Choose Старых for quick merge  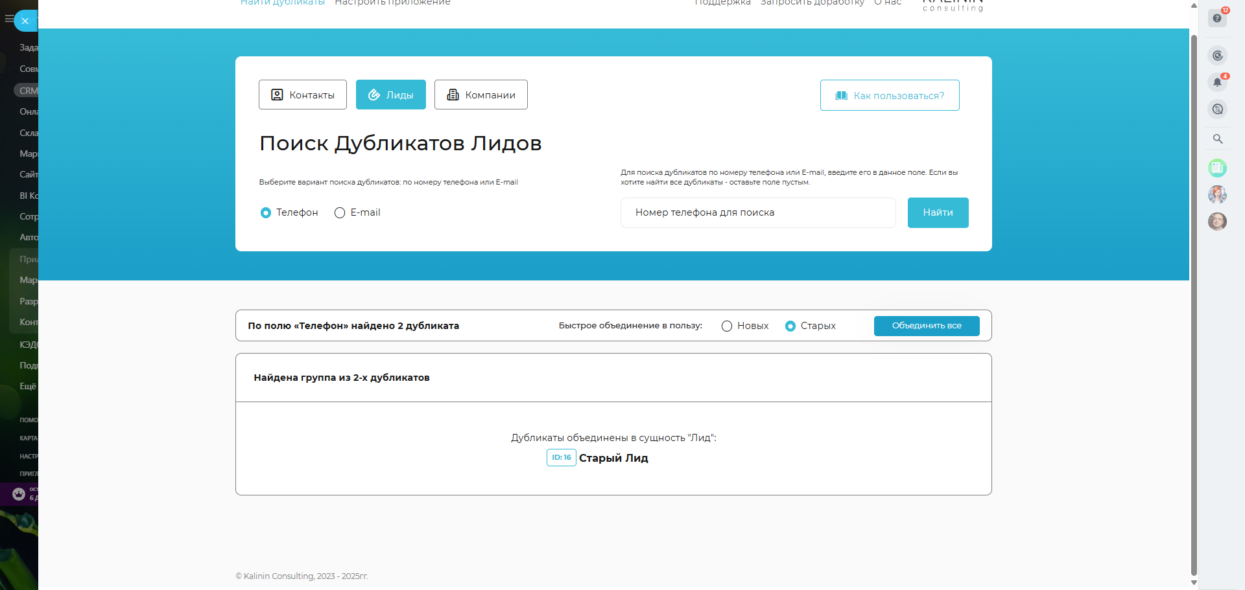[x=790, y=326]
